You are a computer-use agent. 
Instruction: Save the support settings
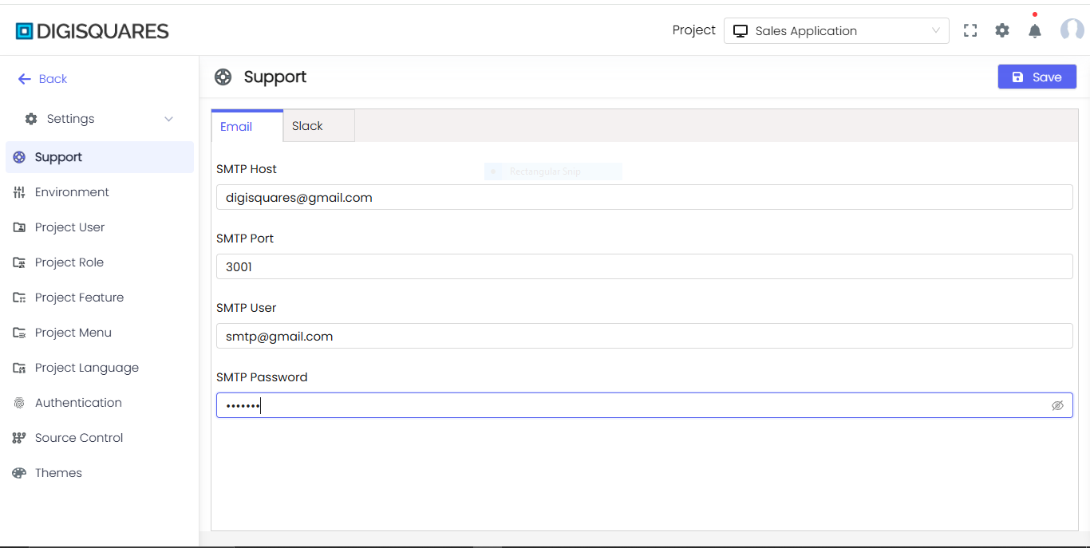tap(1037, 77)
